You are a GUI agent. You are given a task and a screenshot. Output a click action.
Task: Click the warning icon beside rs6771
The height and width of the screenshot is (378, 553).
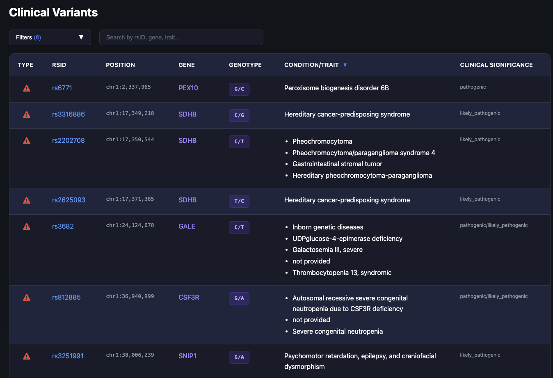point(26,88)
